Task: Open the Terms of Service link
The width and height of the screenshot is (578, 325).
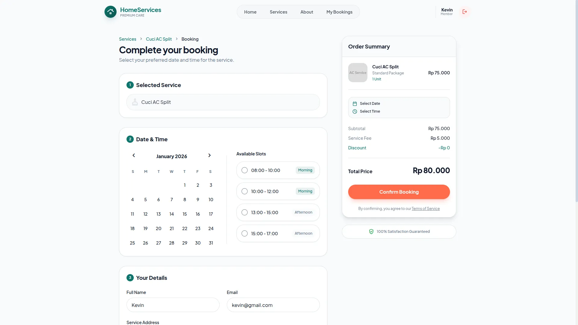Action: point(425,208)
